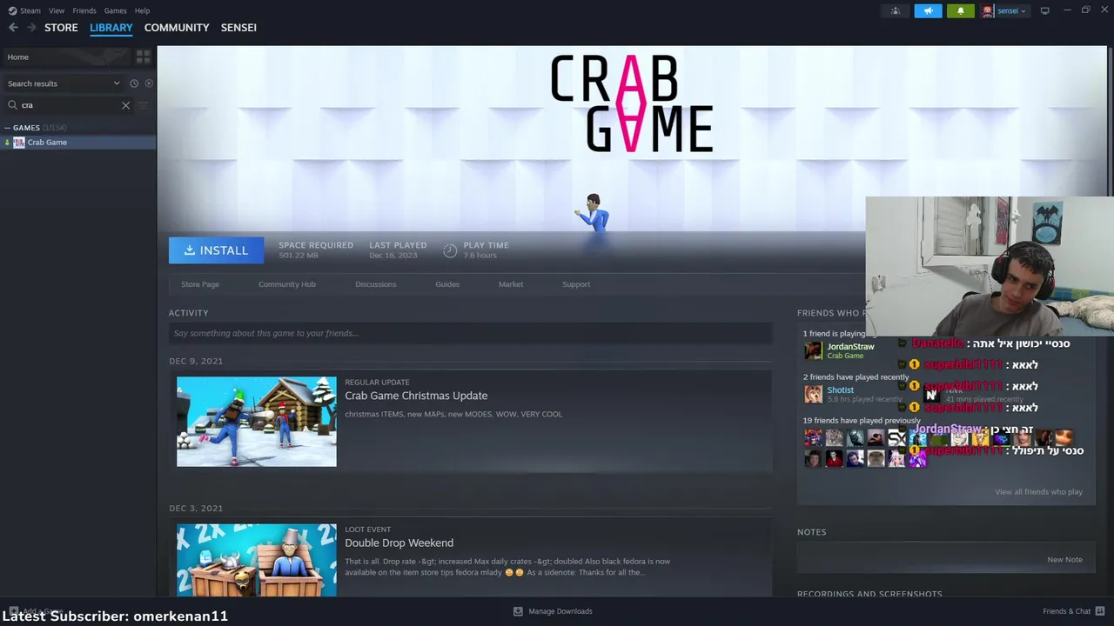Image resolution: width=1114 pixels, height=626 pixels.
Task: Open Friends & Chat
Action: point(1072,611)
